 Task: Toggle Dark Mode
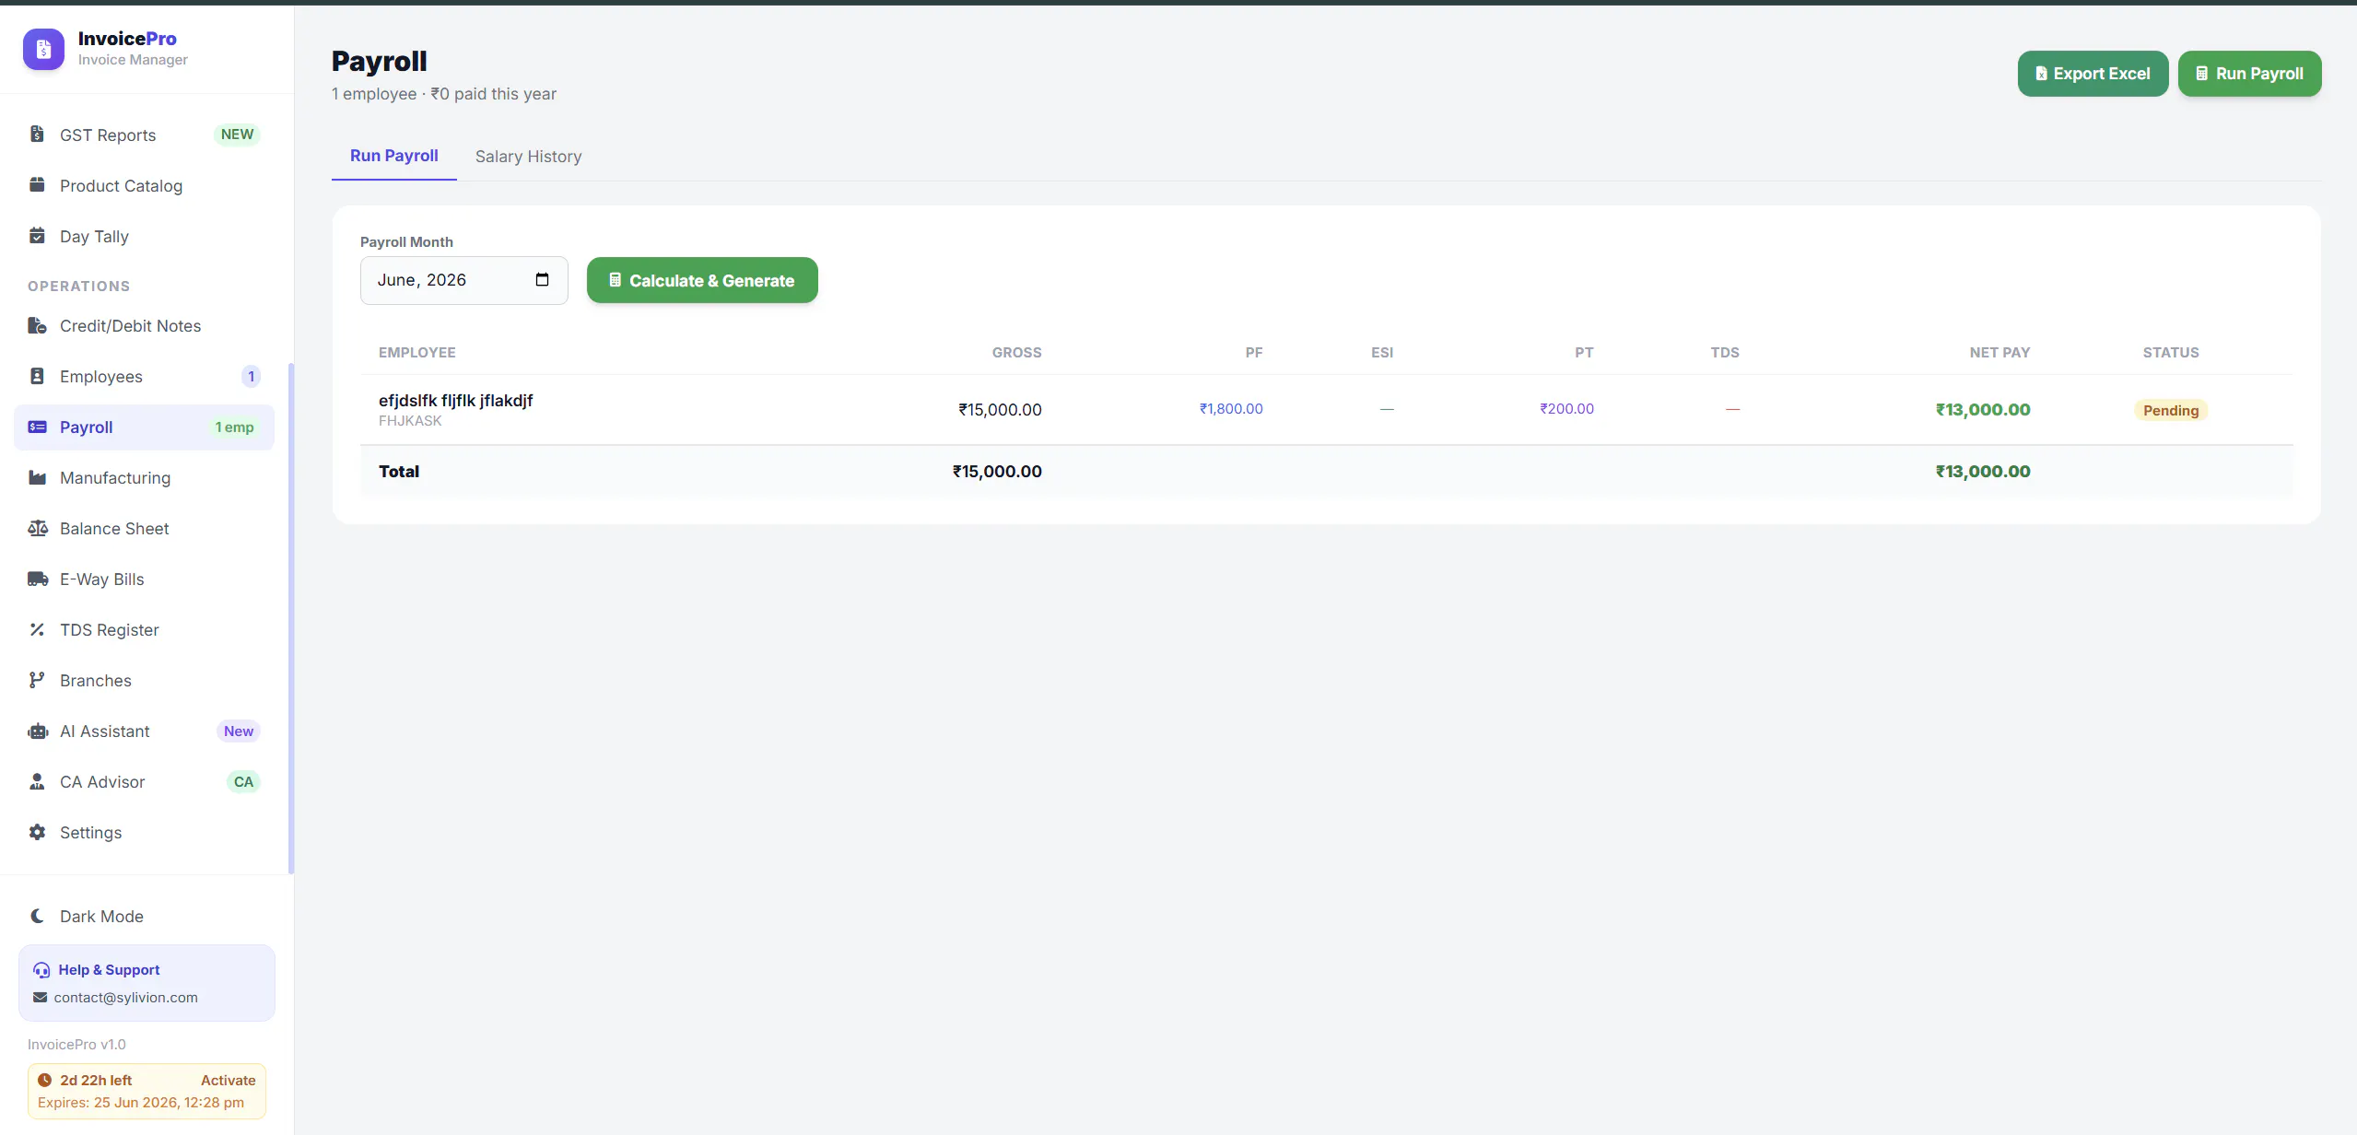point(145,916)
